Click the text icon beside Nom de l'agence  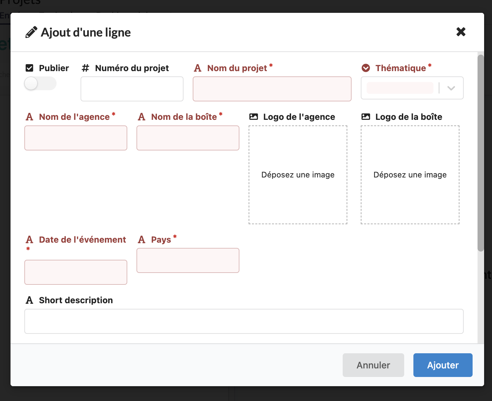point(30,117)
